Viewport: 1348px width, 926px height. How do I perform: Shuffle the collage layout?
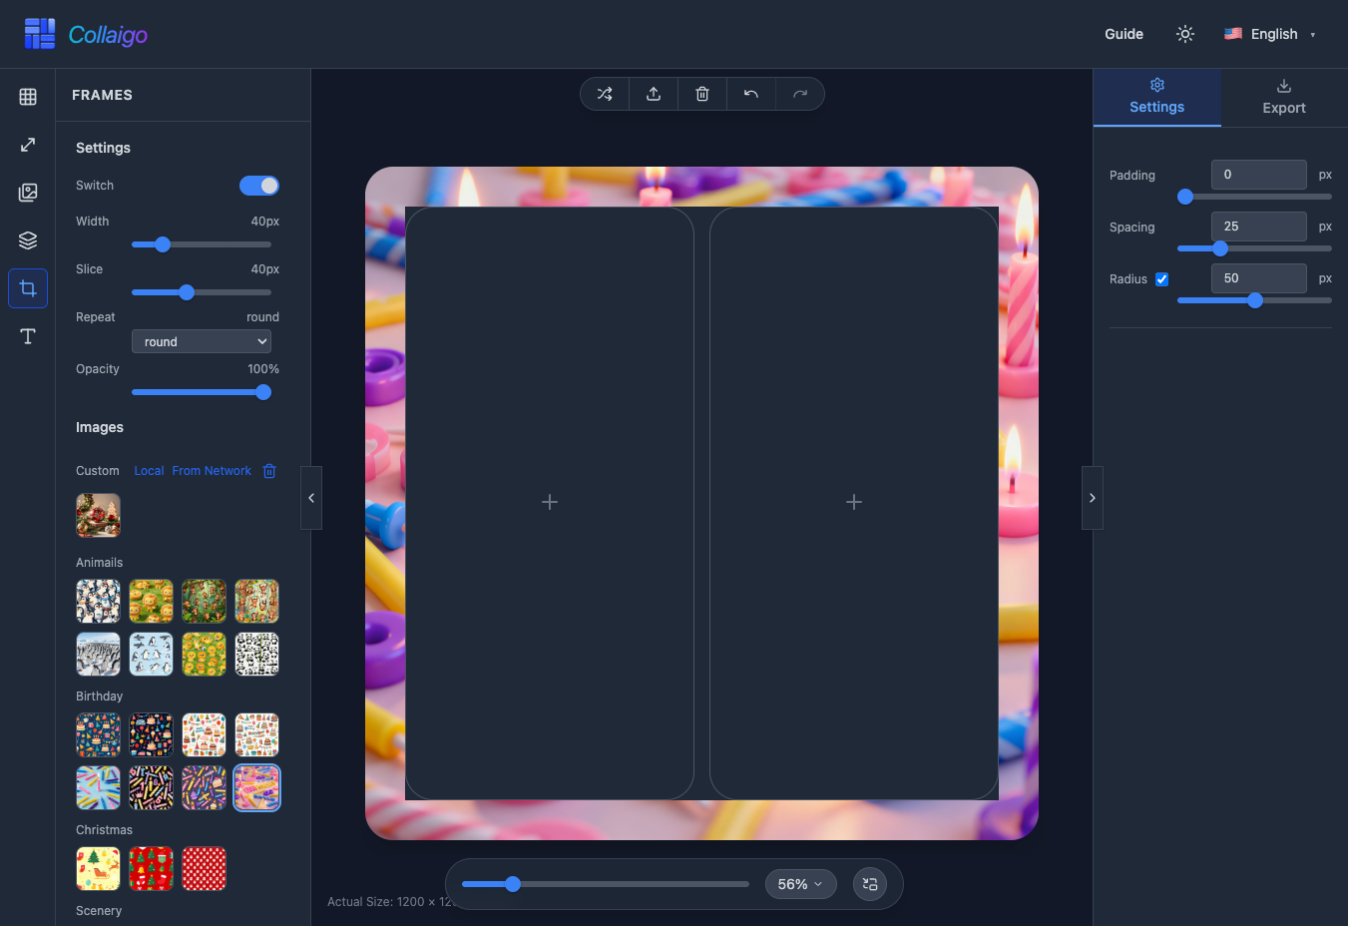[x=605, y=94]
